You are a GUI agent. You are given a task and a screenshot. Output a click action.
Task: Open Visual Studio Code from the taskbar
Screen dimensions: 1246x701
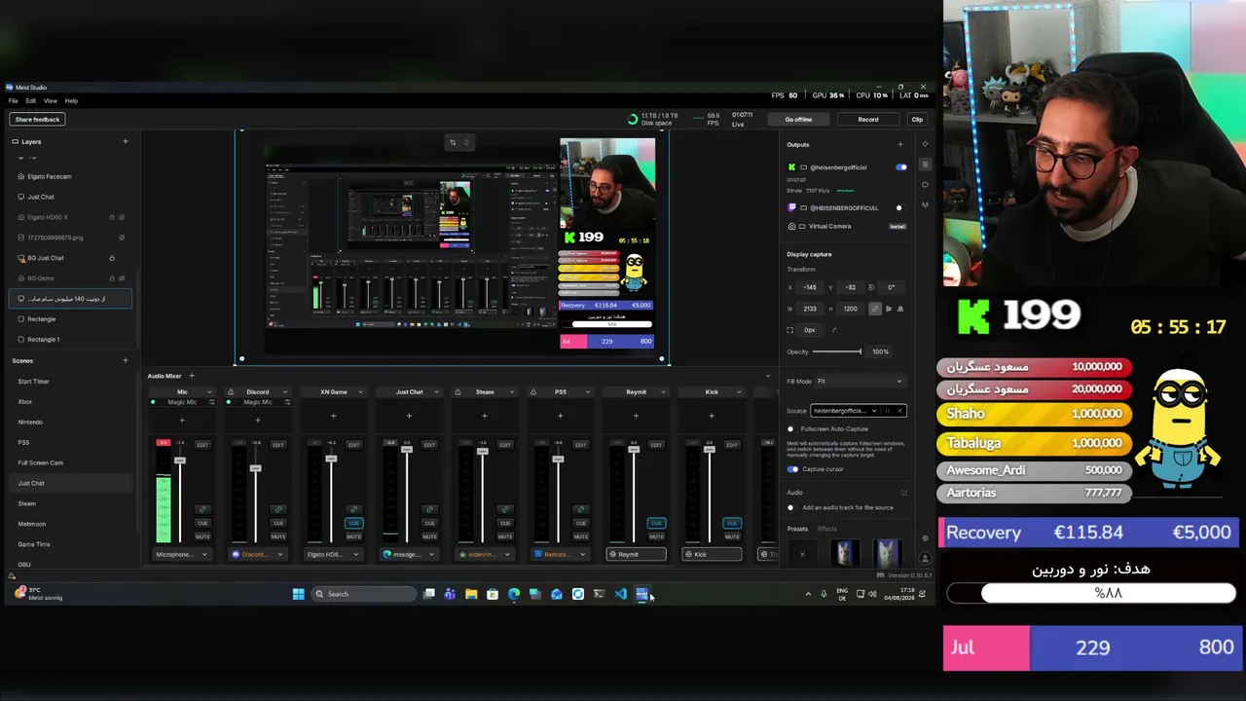click(620, 594)
